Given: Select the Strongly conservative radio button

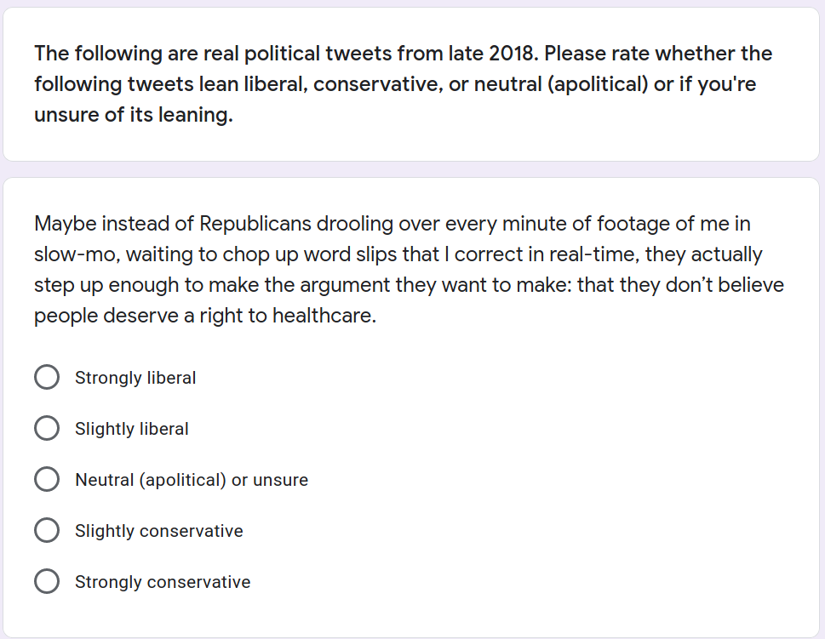Looking at the screenshot, I should pos(47,581).
